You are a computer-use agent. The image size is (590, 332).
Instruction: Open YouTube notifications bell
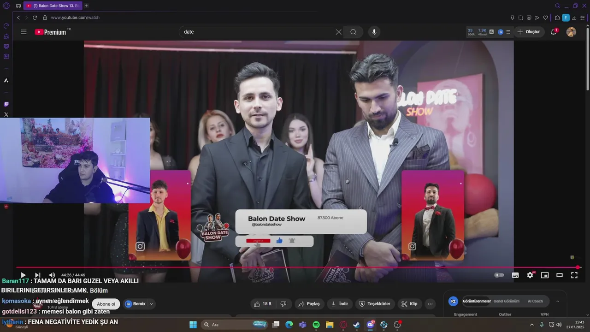click(554, 32)
